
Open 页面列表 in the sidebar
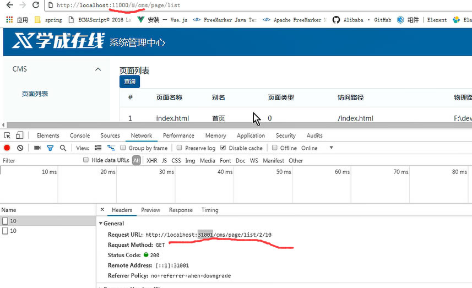(x=35, y=94)
